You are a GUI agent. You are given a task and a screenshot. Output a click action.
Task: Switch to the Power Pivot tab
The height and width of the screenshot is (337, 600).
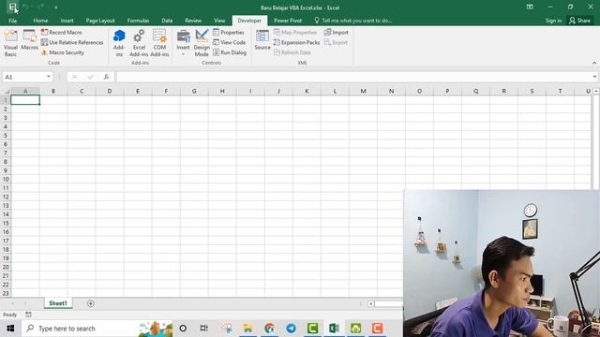(x=288, y=21)
